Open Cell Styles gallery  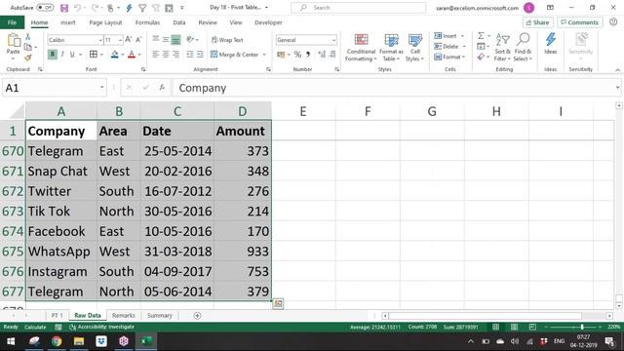[415, 48]
